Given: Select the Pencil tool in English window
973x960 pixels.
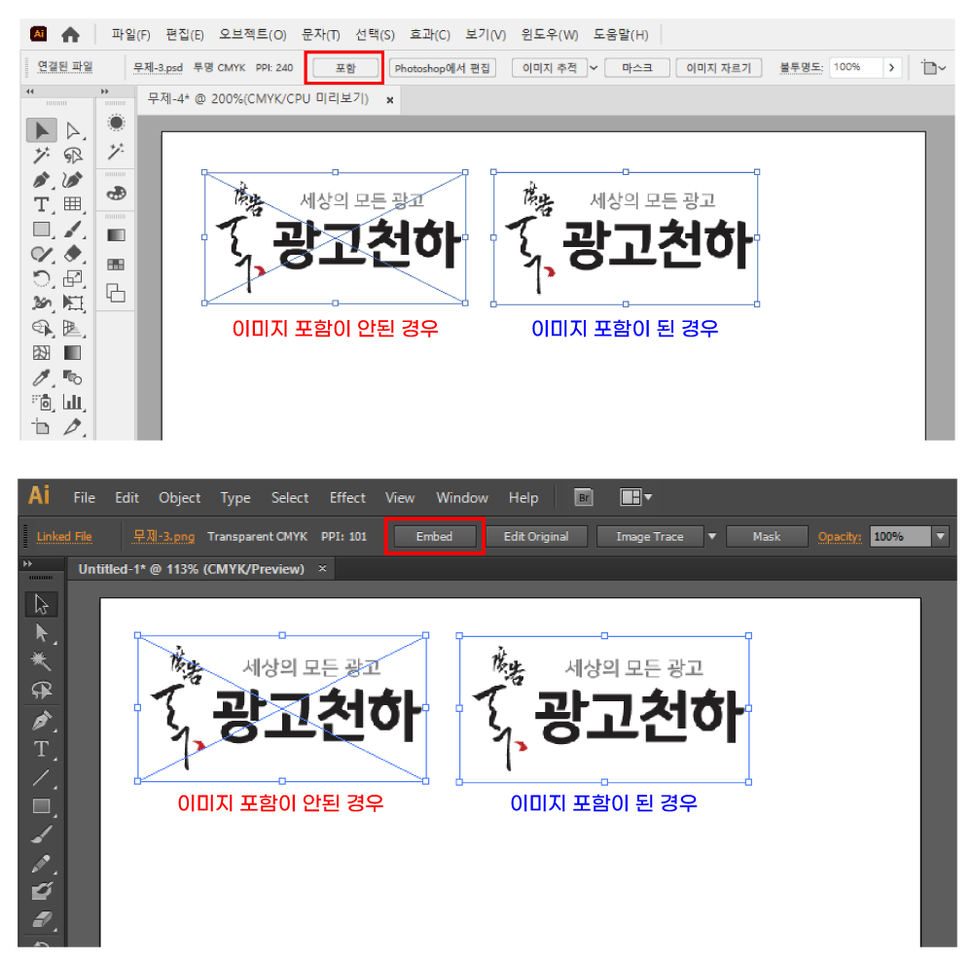Looking at the screenshot, I should pos(42,864).
